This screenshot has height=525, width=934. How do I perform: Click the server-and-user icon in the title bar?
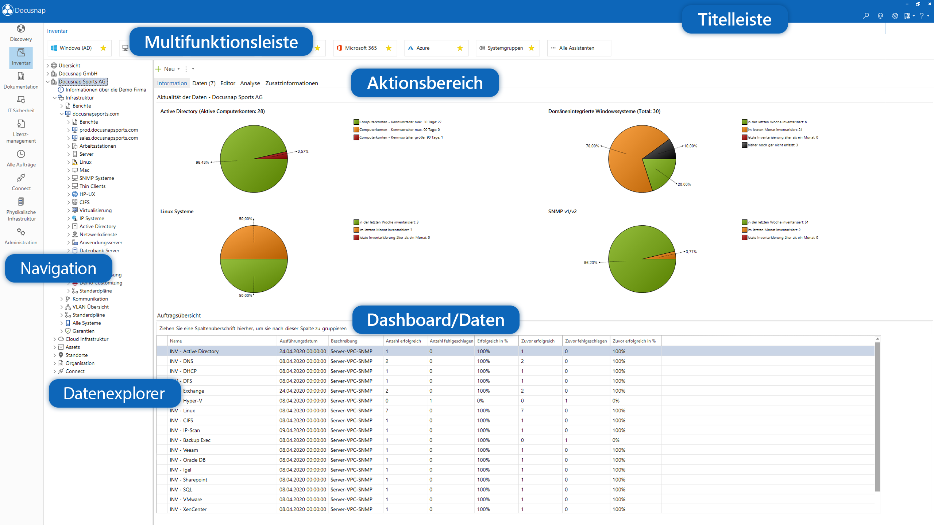click(907, 16)
